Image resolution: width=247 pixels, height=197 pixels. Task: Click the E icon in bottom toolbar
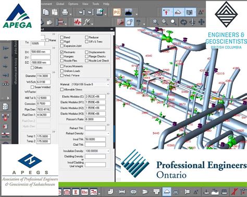point(76,192)
